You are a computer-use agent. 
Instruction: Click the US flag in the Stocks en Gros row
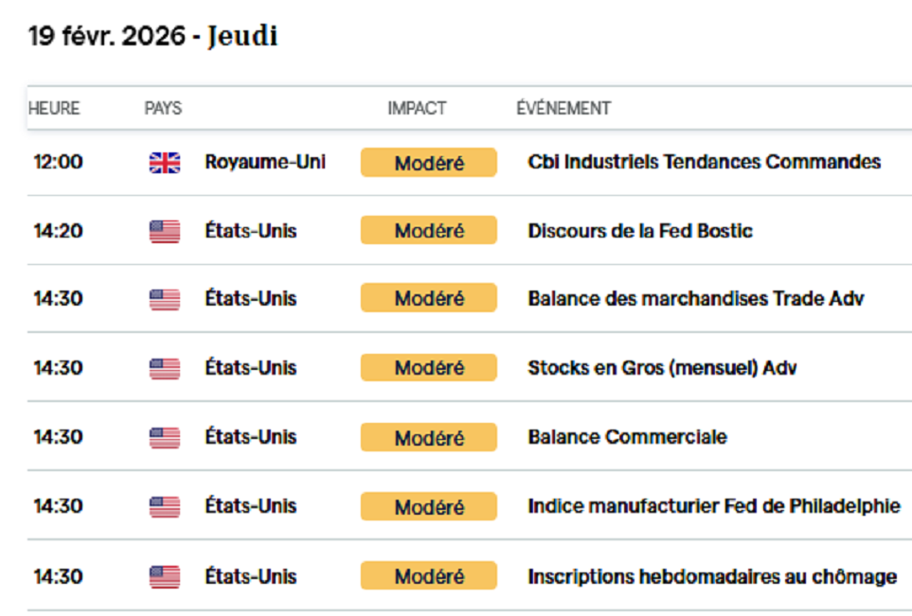click(x=165, y=368)
